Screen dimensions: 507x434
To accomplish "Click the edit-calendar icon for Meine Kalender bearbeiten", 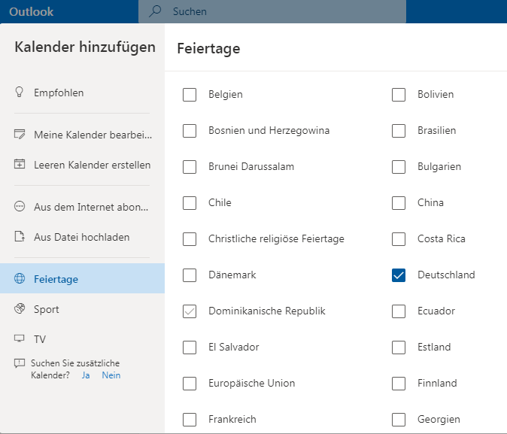I will (x=20, y=134).
